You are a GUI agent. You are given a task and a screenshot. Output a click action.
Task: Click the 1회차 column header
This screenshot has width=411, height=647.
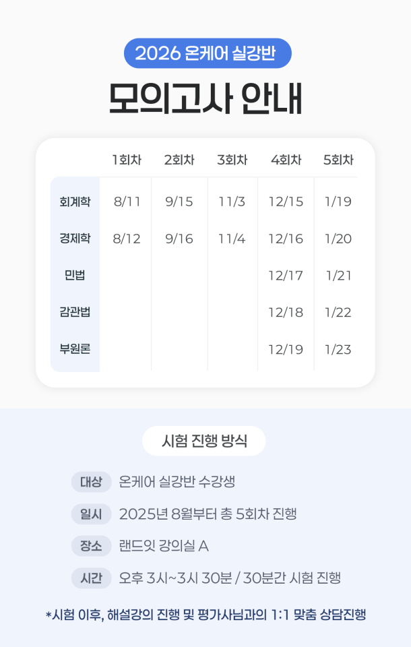click(127, 160)
